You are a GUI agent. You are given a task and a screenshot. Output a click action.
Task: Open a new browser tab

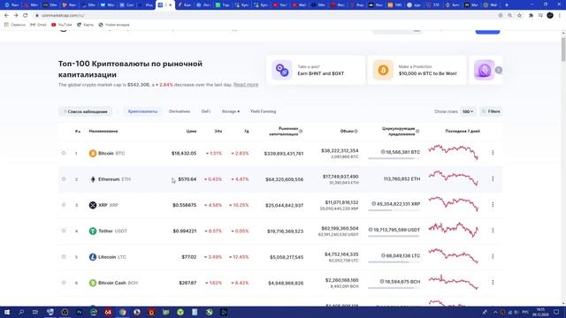pos(507,5)
